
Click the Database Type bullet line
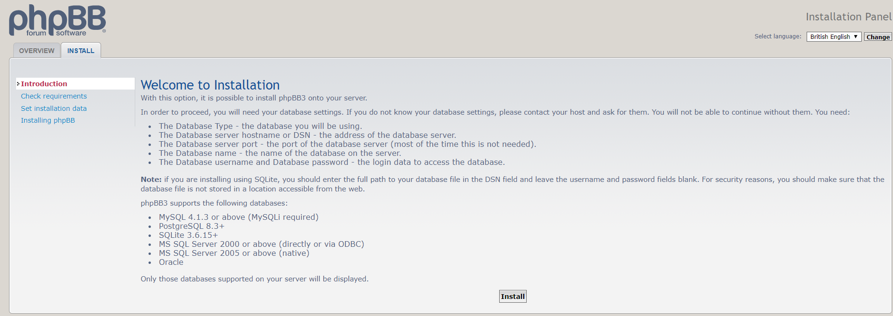click(260, 126)
